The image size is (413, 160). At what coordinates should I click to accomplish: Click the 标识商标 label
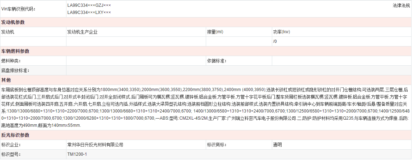(x=217, y=145)
